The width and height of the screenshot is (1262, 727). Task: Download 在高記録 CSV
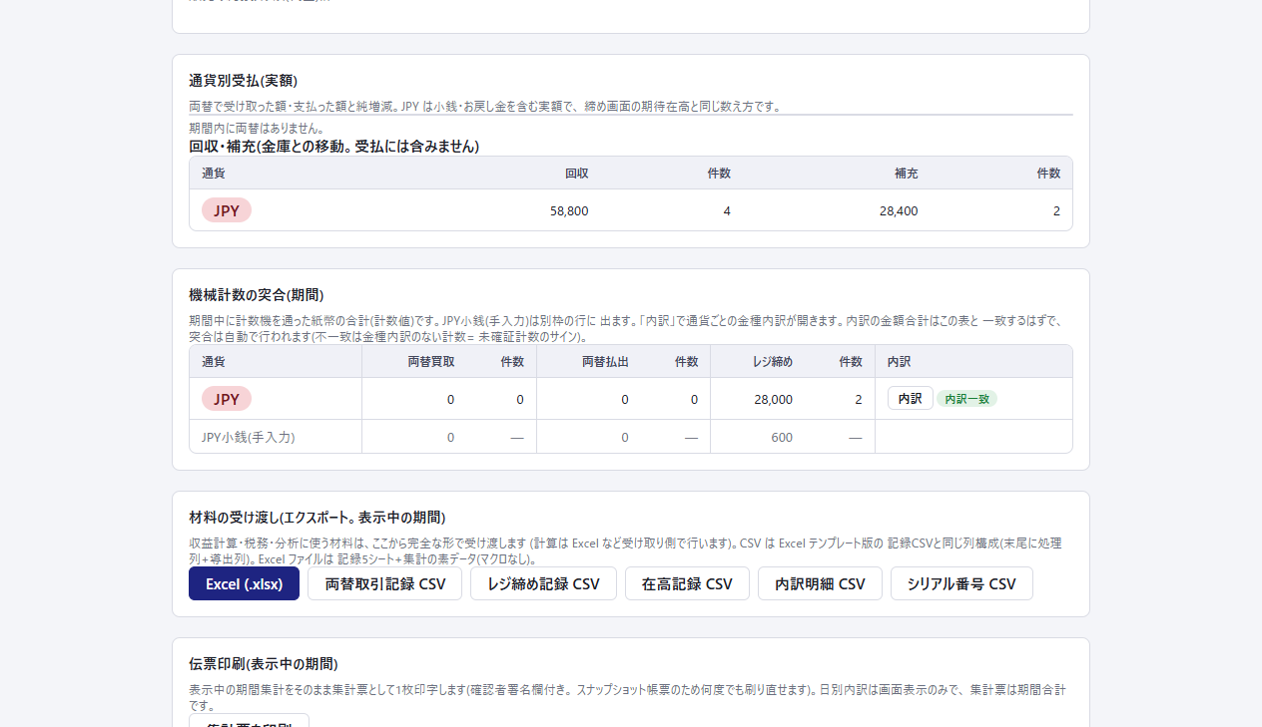(x=687, y=583)
